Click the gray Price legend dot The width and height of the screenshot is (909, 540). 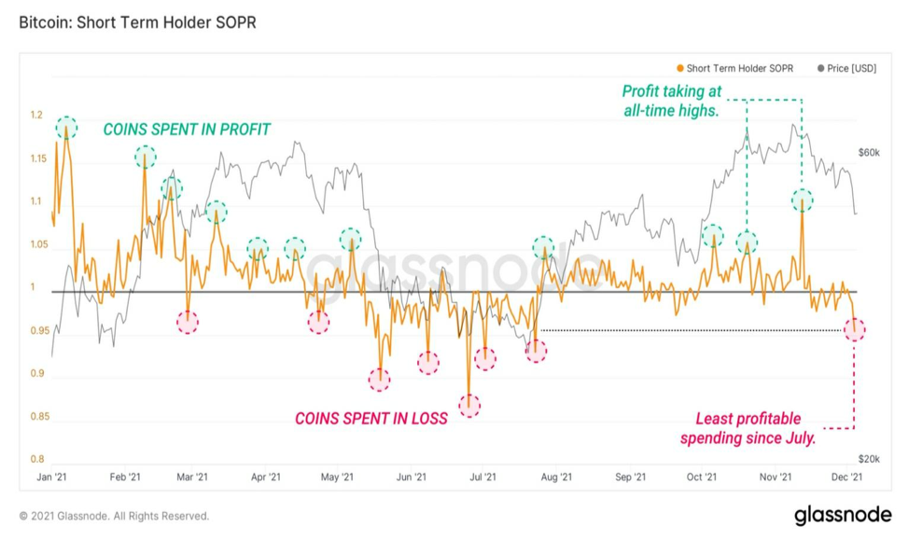click(x=820, y=68)
